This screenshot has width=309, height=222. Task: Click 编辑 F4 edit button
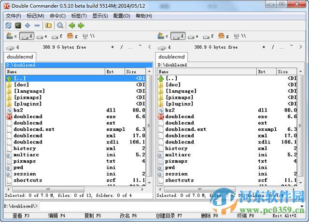coord(57,216)
